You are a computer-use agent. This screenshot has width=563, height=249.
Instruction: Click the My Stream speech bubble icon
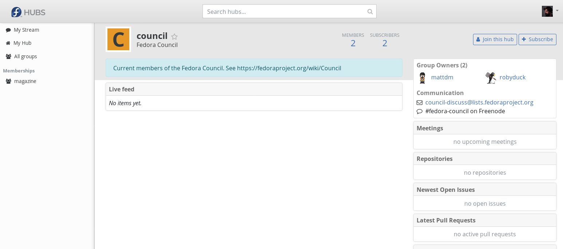click(x=8, y=30)
